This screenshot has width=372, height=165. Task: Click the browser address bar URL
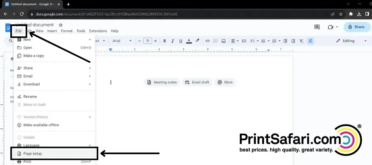pos(107,14)
